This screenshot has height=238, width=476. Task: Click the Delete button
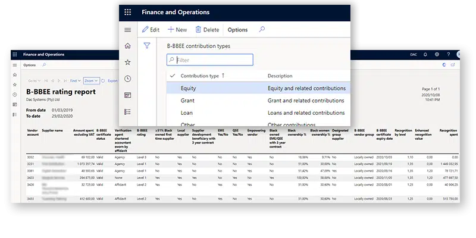click(206, 30)
